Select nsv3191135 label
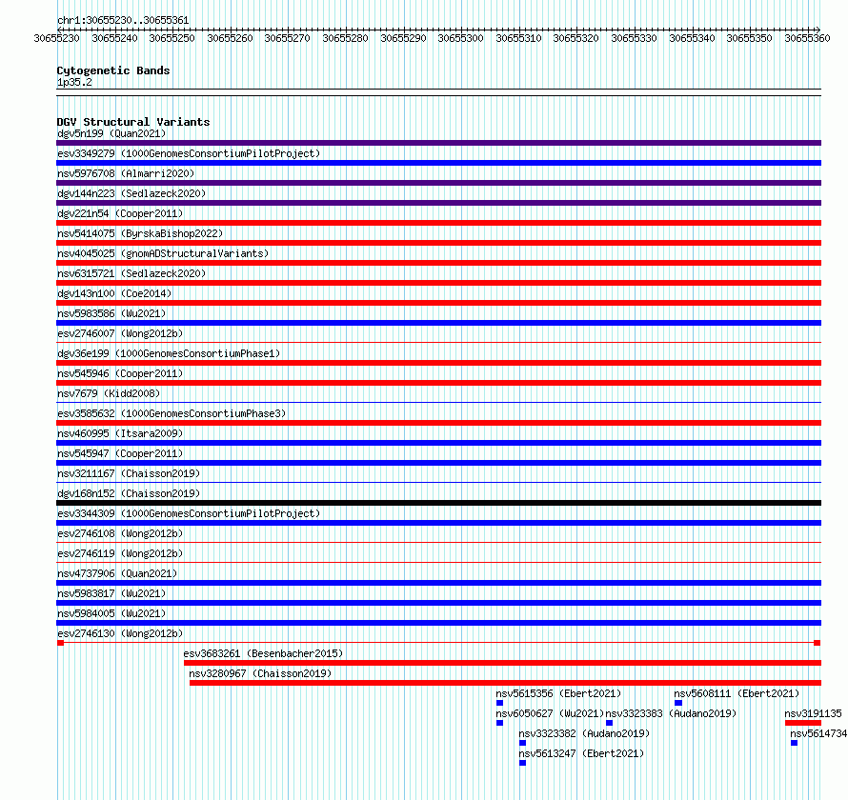 click(x=814, y=713)
